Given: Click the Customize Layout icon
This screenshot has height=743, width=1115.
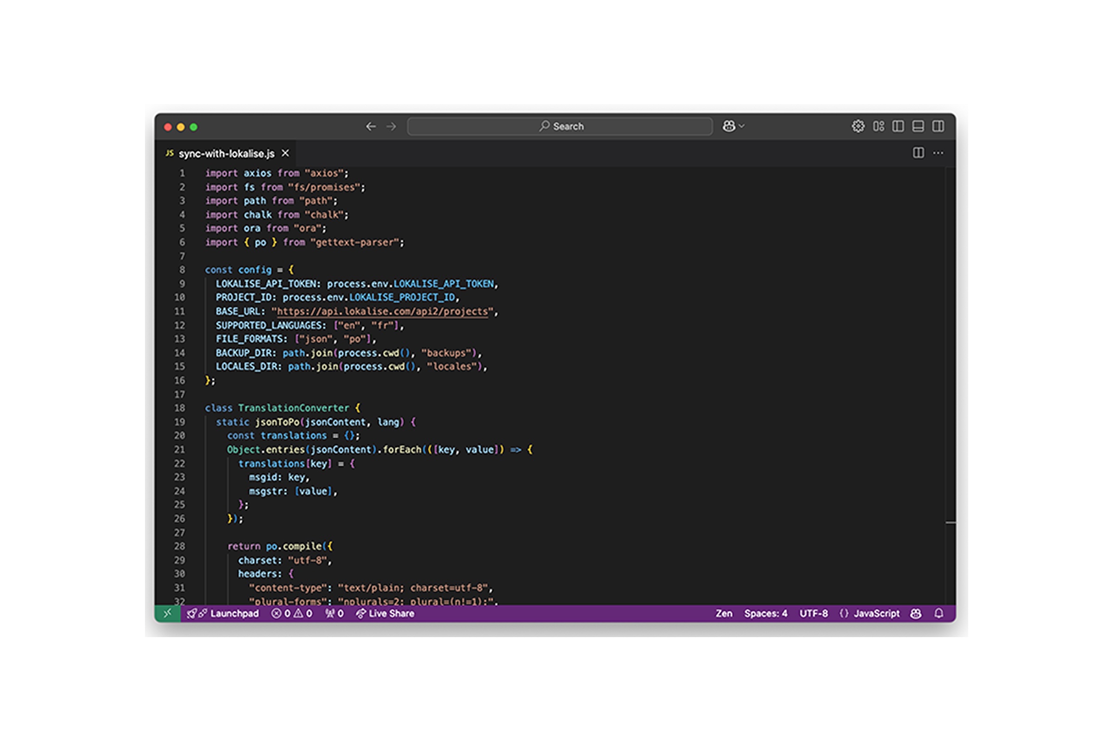Looking at the screenshot, I should tap(879, 126).
